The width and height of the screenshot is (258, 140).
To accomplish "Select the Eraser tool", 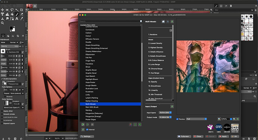I will (22, 15).
